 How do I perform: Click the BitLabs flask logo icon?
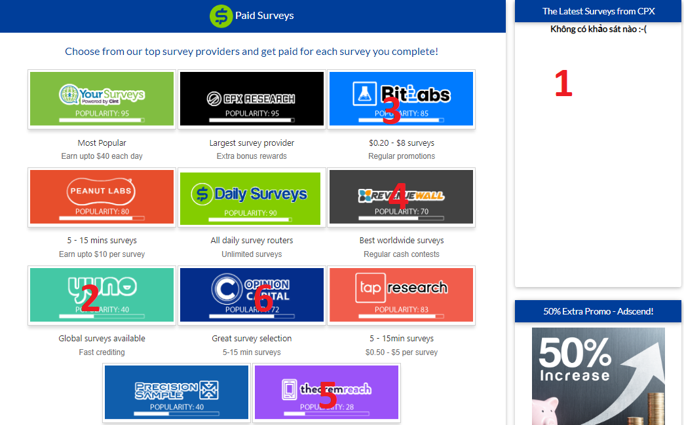(x=364, y=93)
